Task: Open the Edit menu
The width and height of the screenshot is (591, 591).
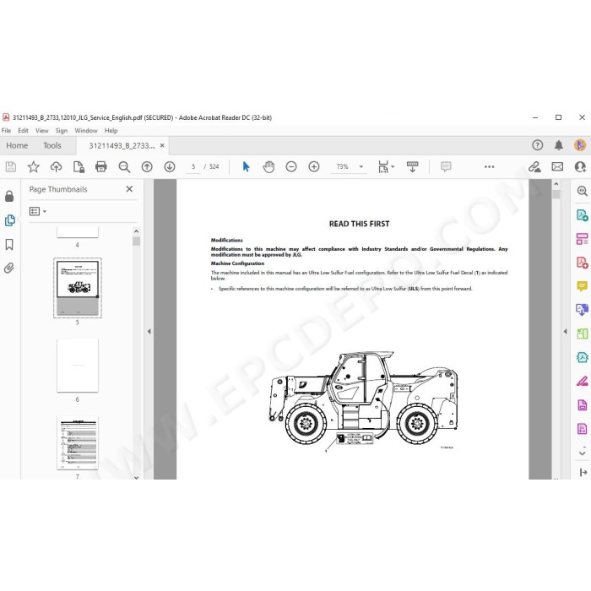Action: click(23, 130)
